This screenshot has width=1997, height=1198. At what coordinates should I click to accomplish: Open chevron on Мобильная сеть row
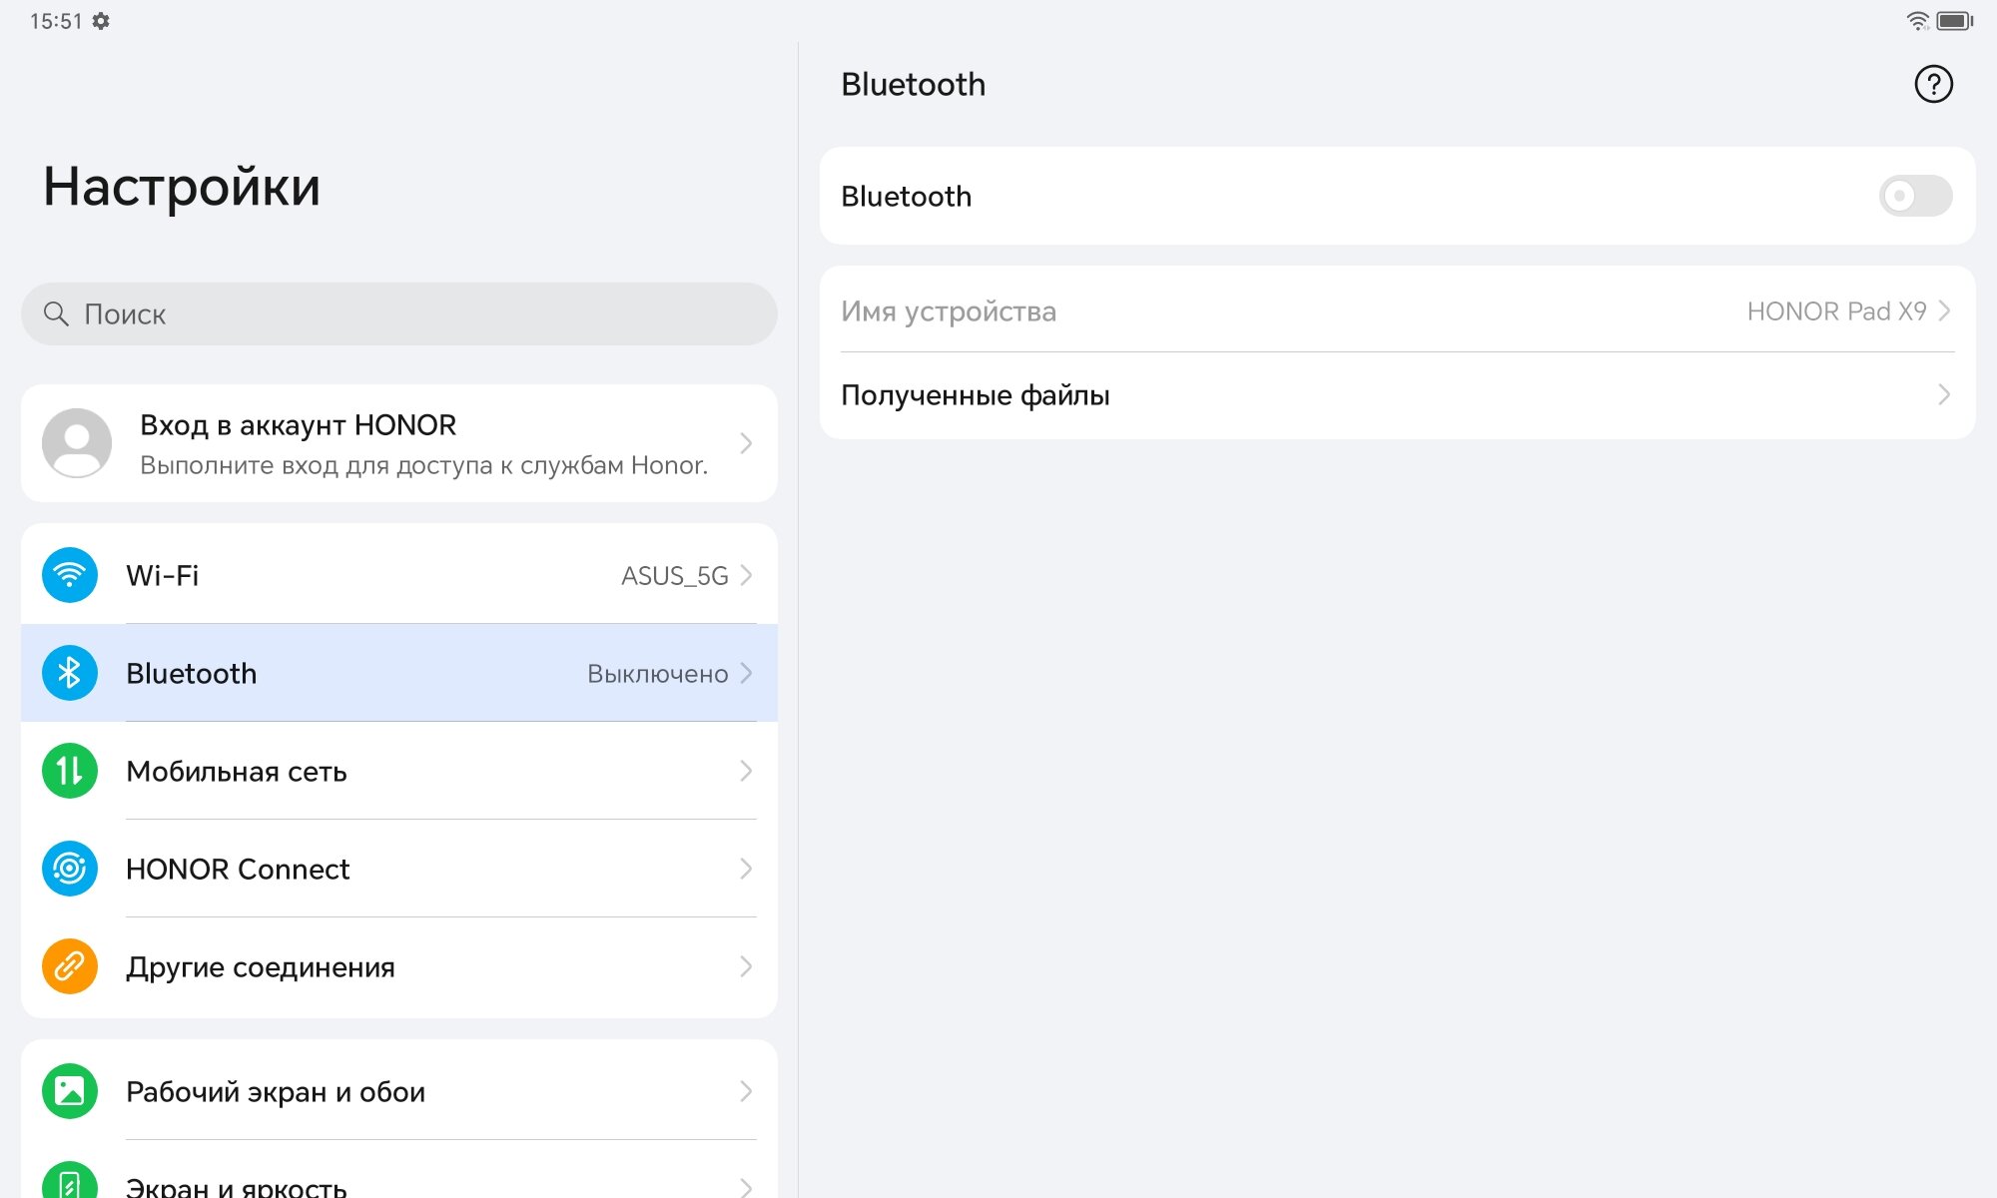[746, 771]
